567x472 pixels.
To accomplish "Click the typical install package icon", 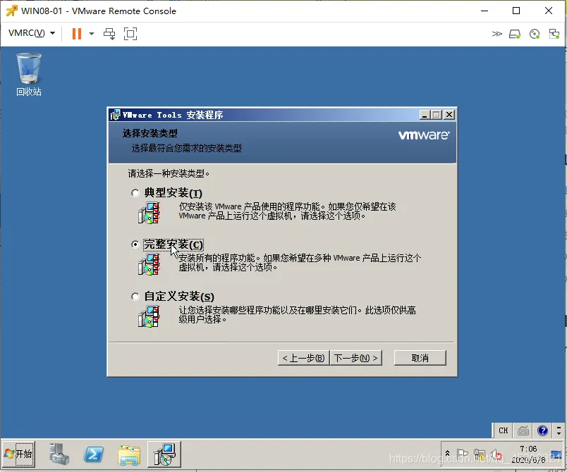I will point(149,213).
